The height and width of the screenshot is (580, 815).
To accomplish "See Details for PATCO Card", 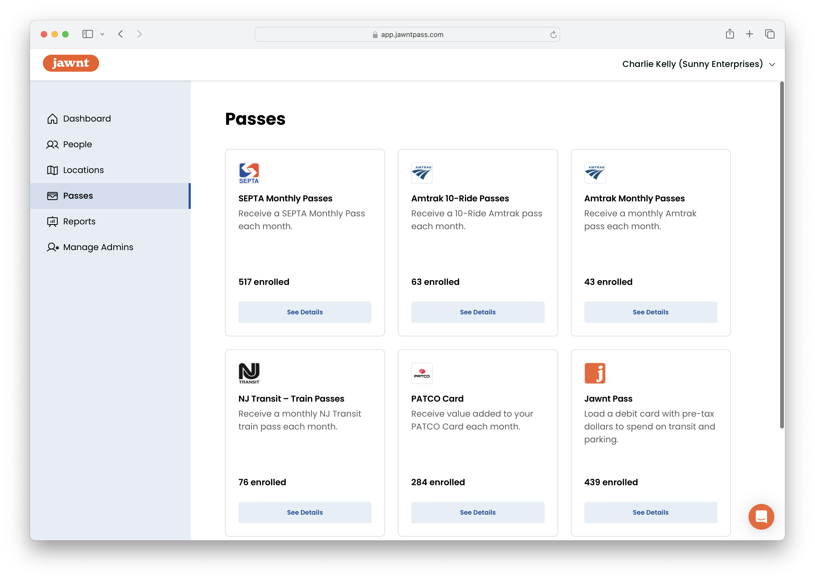I will point(477,513).
